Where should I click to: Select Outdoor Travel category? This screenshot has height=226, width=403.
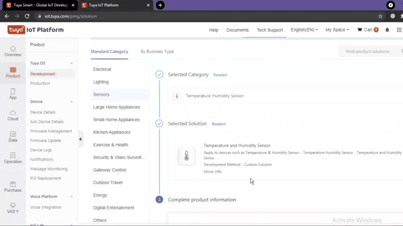click(x=108, y=182)
